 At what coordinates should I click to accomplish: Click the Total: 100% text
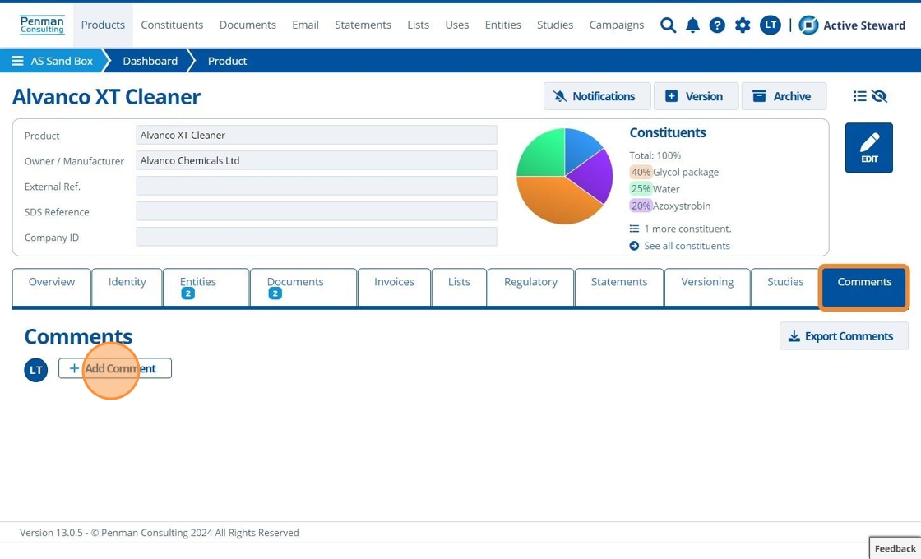[x=655, y=155]
